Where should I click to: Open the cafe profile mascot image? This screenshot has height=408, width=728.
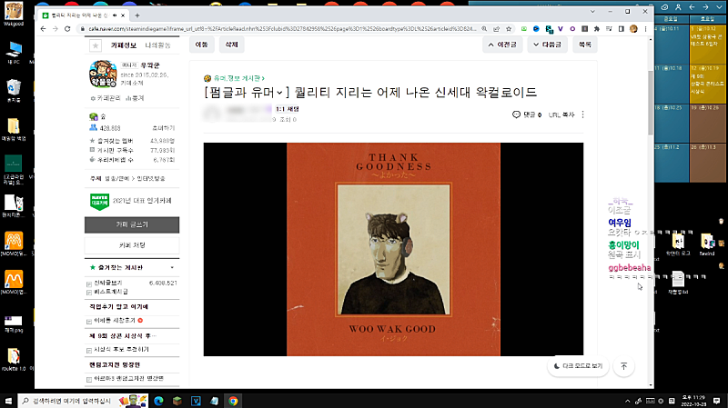(x=103, y=74)
